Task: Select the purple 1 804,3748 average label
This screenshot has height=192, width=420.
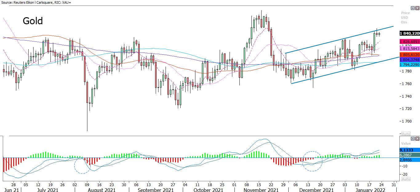Action: tap(410, 60)
